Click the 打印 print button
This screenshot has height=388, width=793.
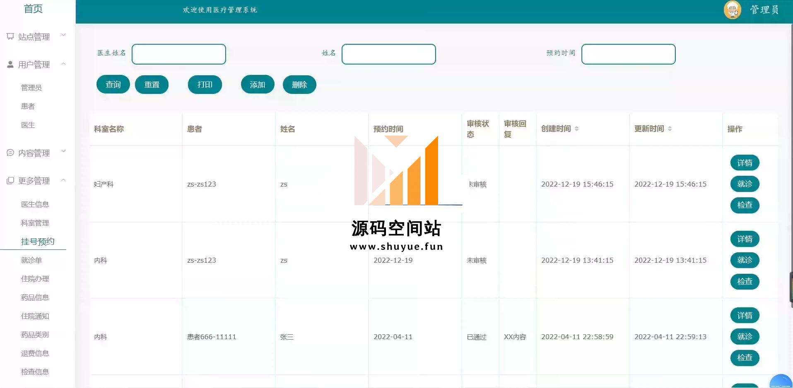point(205,84)
